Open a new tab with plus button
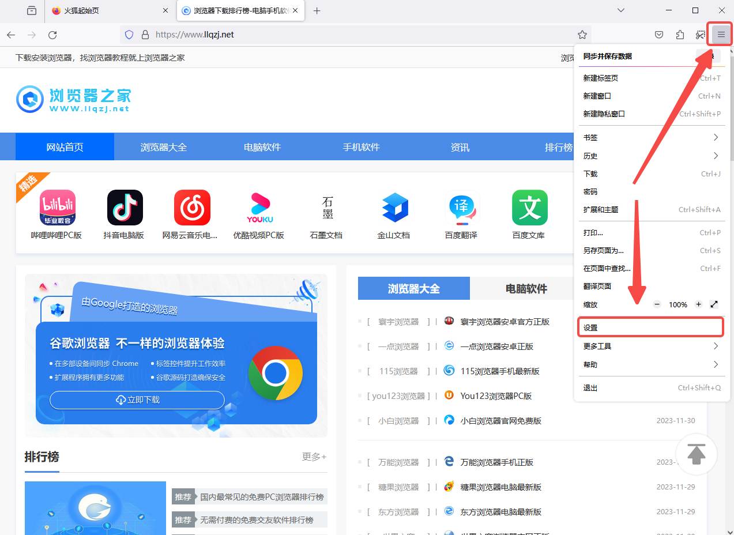Image resolution: width=734 pixels, height=535 pixels. point(317,10)
